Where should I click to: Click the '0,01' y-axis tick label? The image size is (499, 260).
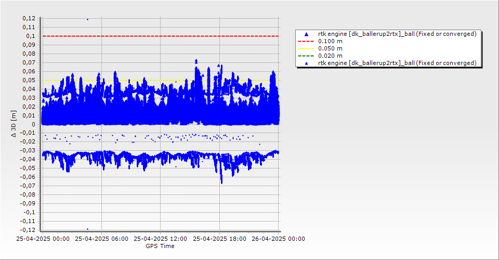point(29,115)
